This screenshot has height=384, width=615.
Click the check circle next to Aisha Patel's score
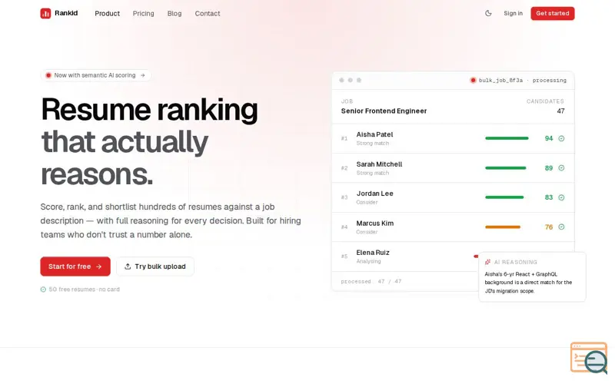(x=561, y=138)
